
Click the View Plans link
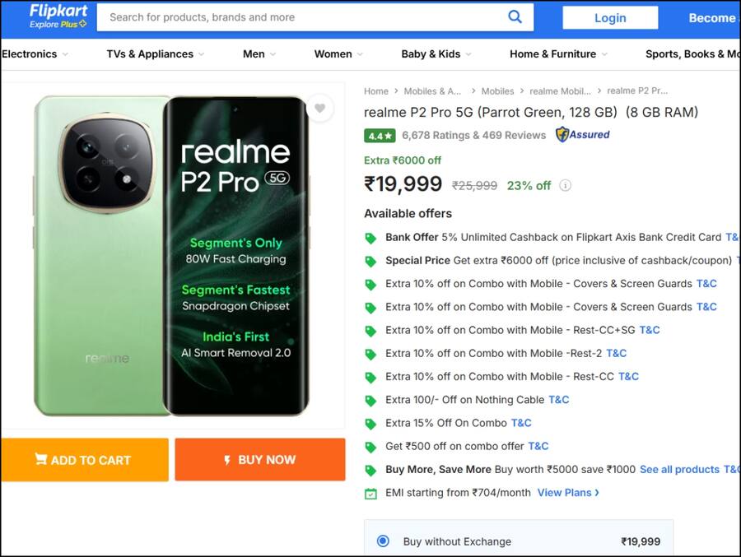(565, 493)
